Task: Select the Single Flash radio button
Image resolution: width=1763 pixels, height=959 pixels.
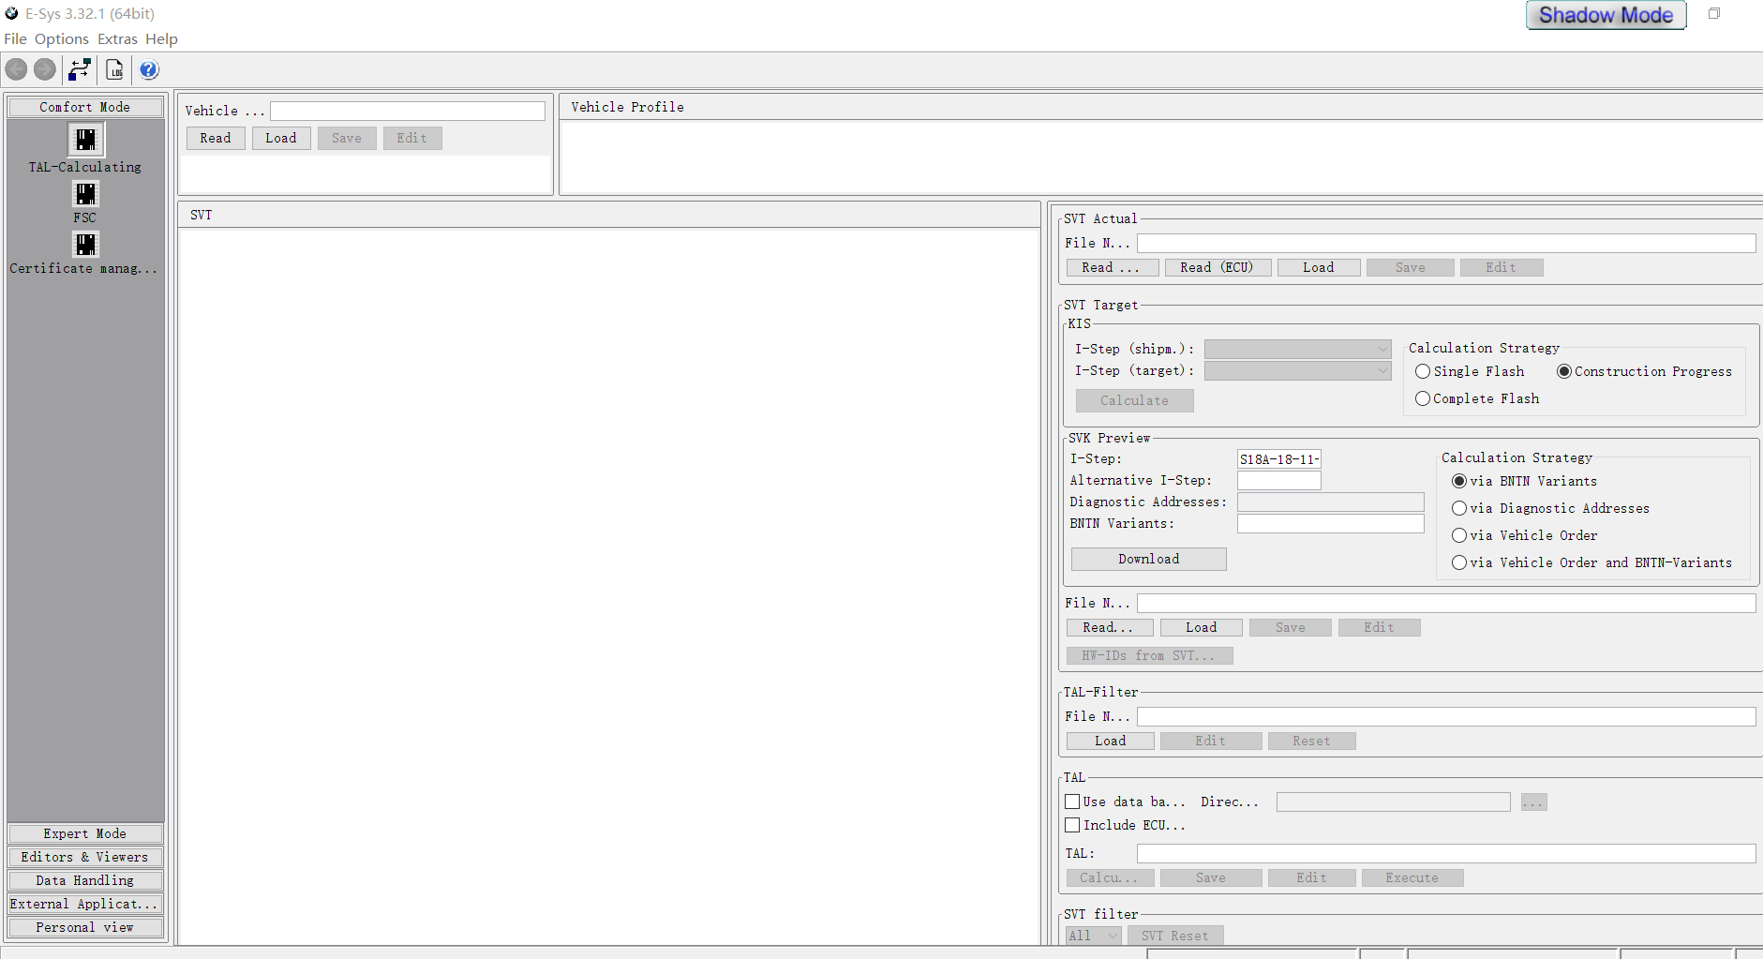Action: point(1423,371)
